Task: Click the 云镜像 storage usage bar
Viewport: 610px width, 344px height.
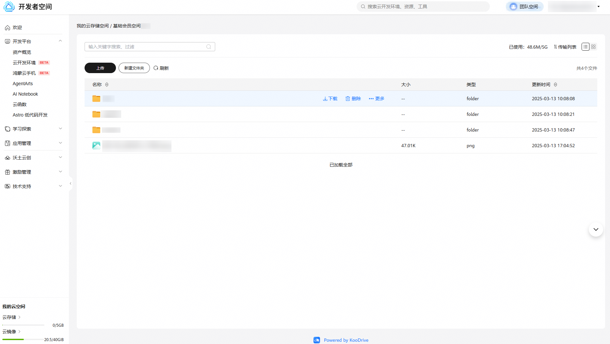Action: click(23, 339)
